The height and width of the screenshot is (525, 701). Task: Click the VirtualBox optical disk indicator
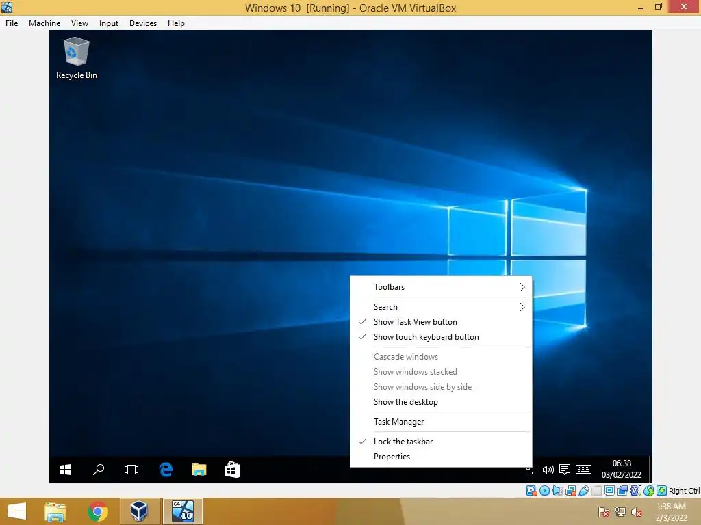click(x=544, y=491)
